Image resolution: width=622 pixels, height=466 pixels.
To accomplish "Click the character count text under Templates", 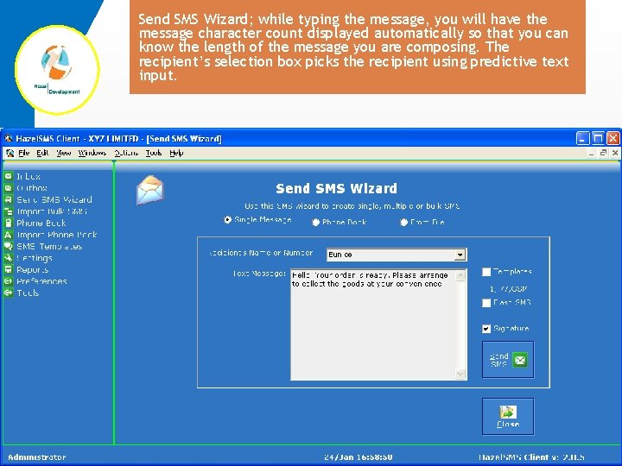I will (x=509, y=289).
